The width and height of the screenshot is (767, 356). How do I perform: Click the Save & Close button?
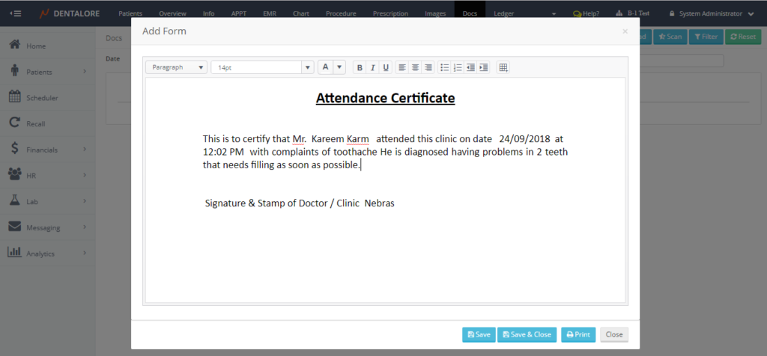[x=527, y=334]
